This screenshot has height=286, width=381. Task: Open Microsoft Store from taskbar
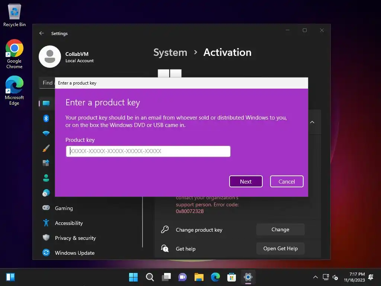point(231,277)
